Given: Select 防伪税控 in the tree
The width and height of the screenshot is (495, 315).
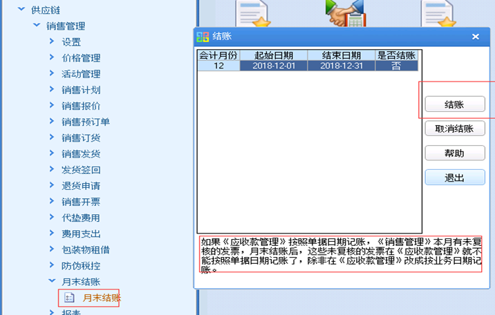Looking at the screenshot, I should coord(81,265).
